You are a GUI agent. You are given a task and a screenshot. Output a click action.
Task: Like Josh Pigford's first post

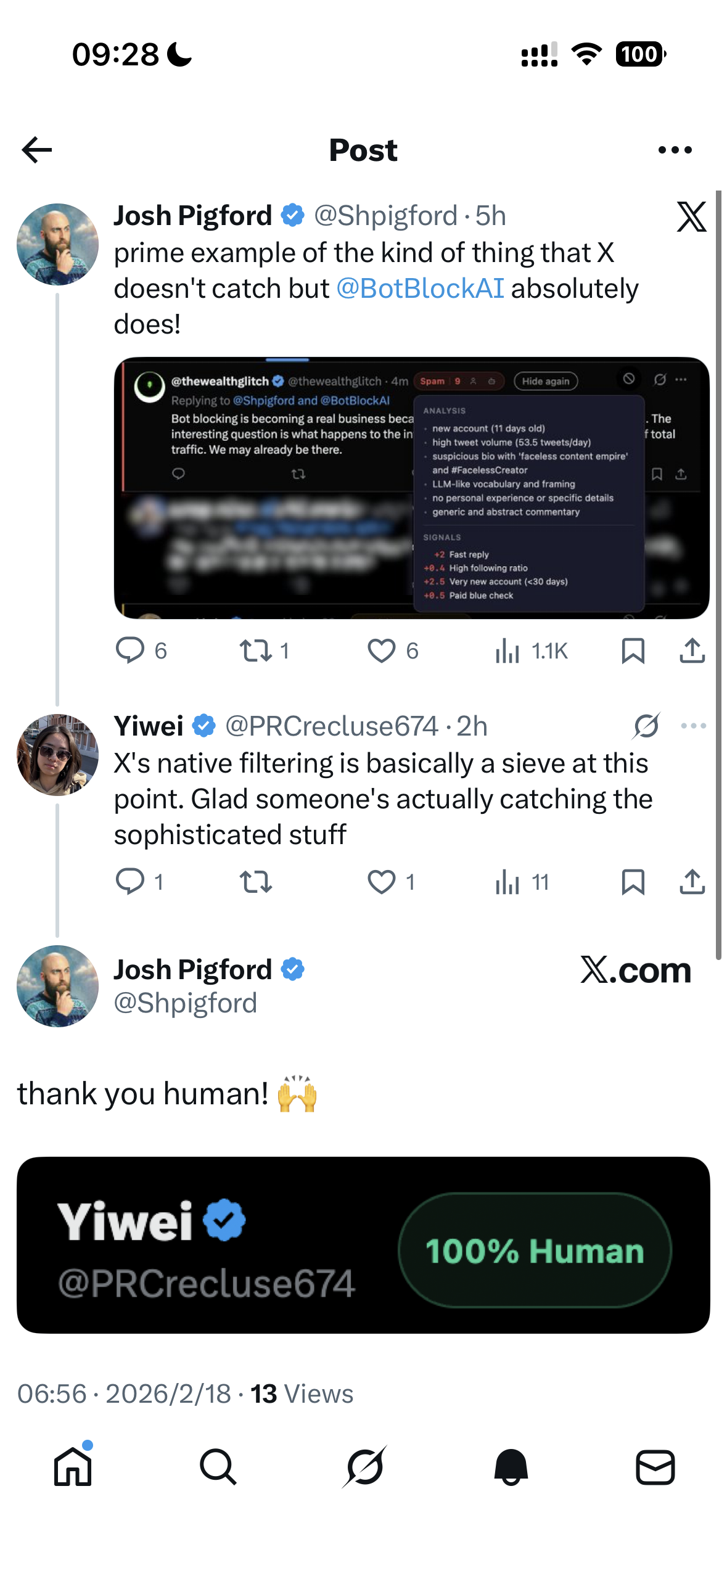click(x=382, y=651)
